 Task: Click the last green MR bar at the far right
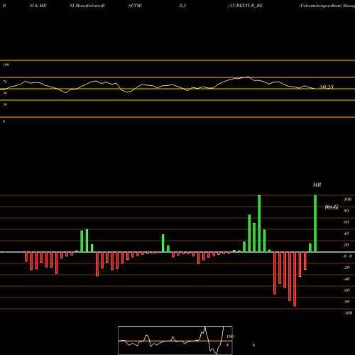(x=315, y=224)
